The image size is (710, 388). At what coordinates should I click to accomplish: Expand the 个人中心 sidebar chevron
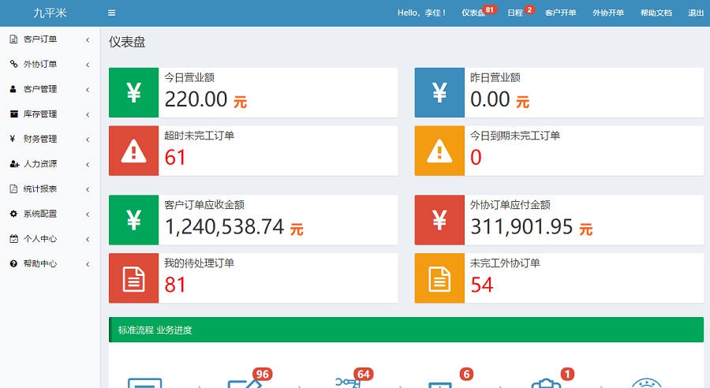click(x=88, y=239)
